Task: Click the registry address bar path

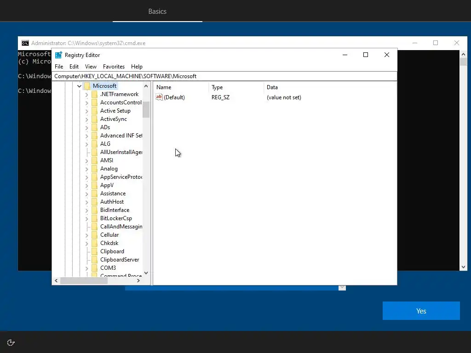Action: tap(126, 76)
